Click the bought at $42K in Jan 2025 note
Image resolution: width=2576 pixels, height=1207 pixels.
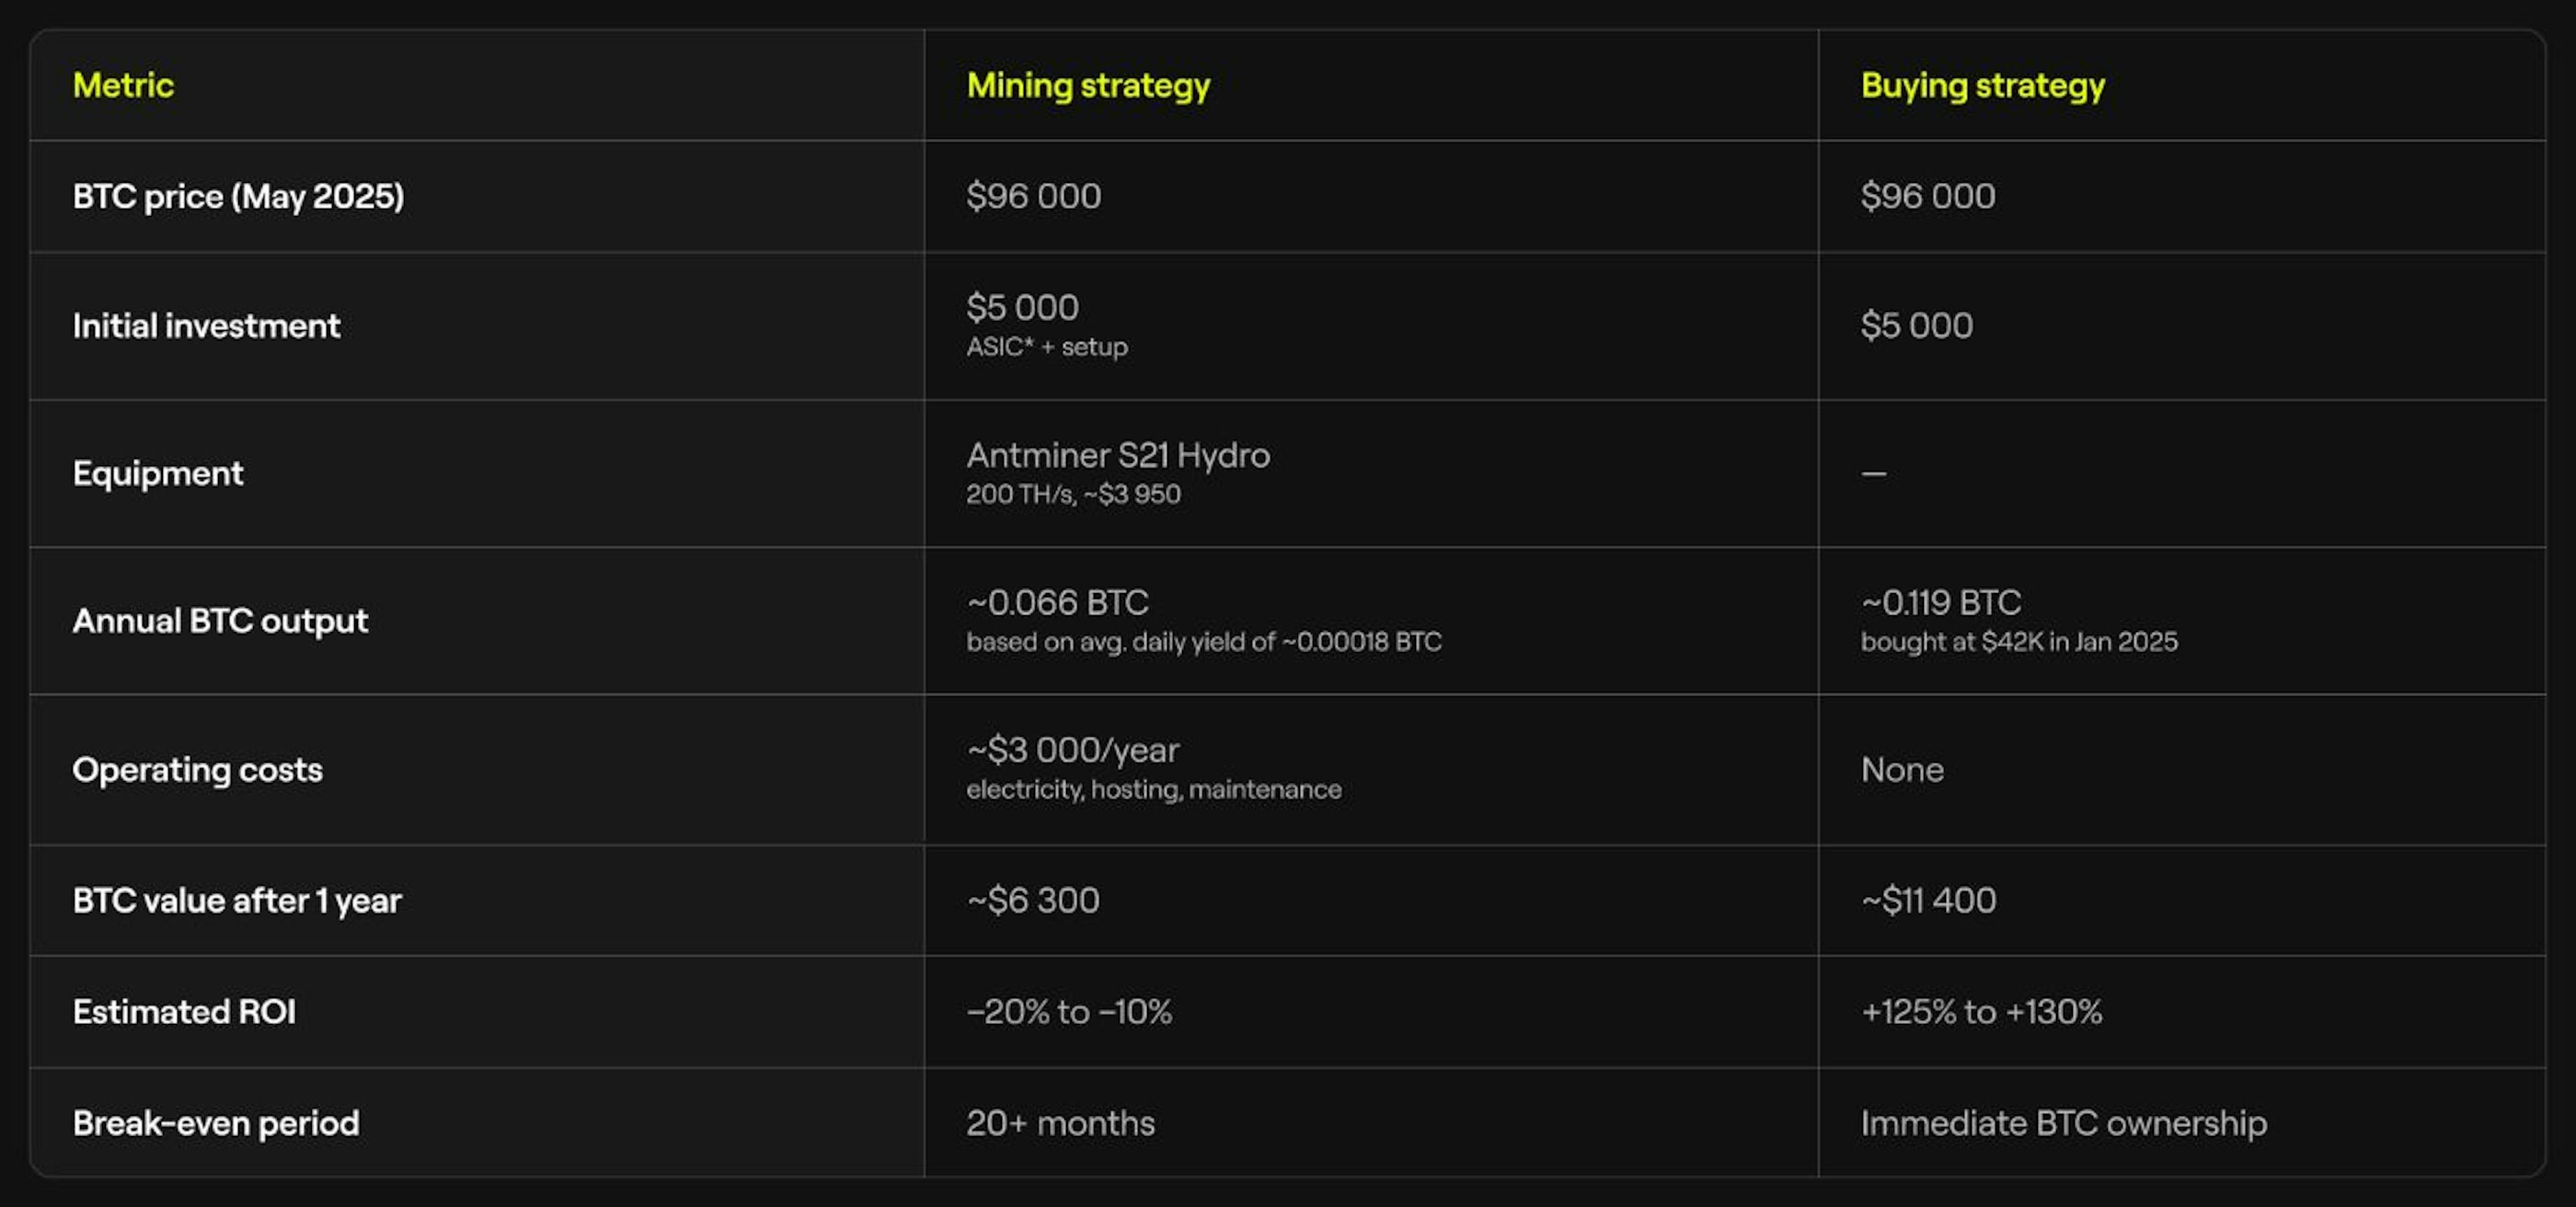tap(2018, 642)
